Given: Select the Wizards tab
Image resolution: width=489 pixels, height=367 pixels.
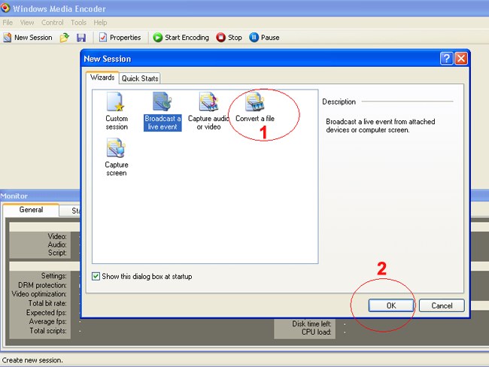Looking at the screenshot, I should click(x=102, y=77).
